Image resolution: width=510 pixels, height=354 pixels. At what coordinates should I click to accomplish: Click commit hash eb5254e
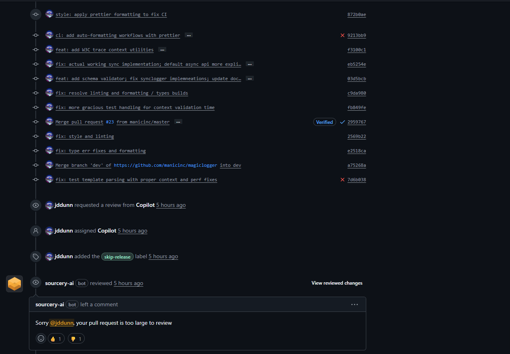pos(357,64)
